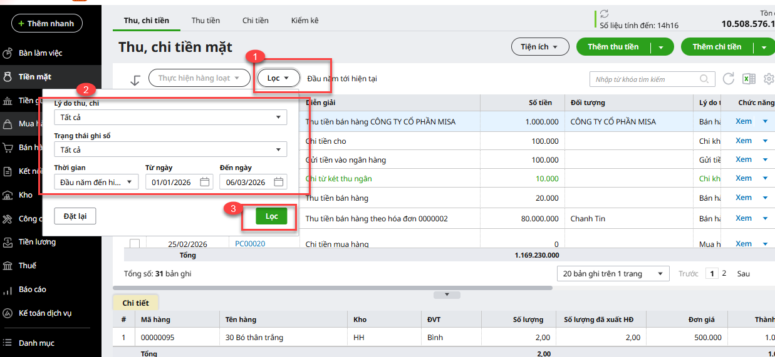Screen dimensions: 775x357
Task: Expand the Trạng thái ghi sổ dropdown
Action: click(x=170, y=150)
